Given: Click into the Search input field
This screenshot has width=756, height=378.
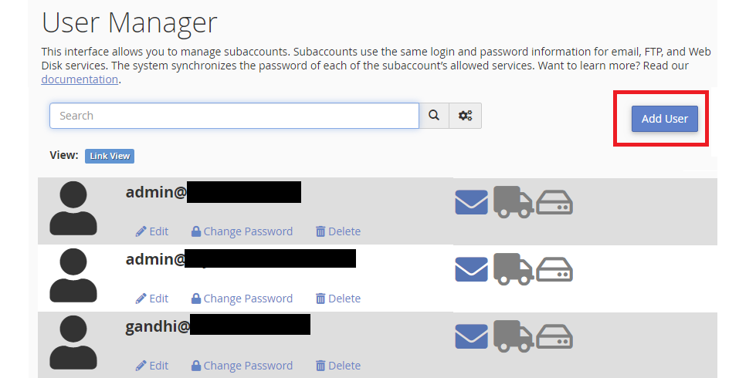Looking at the screenshot, I should pyautogui.click(x=234, y=116).
